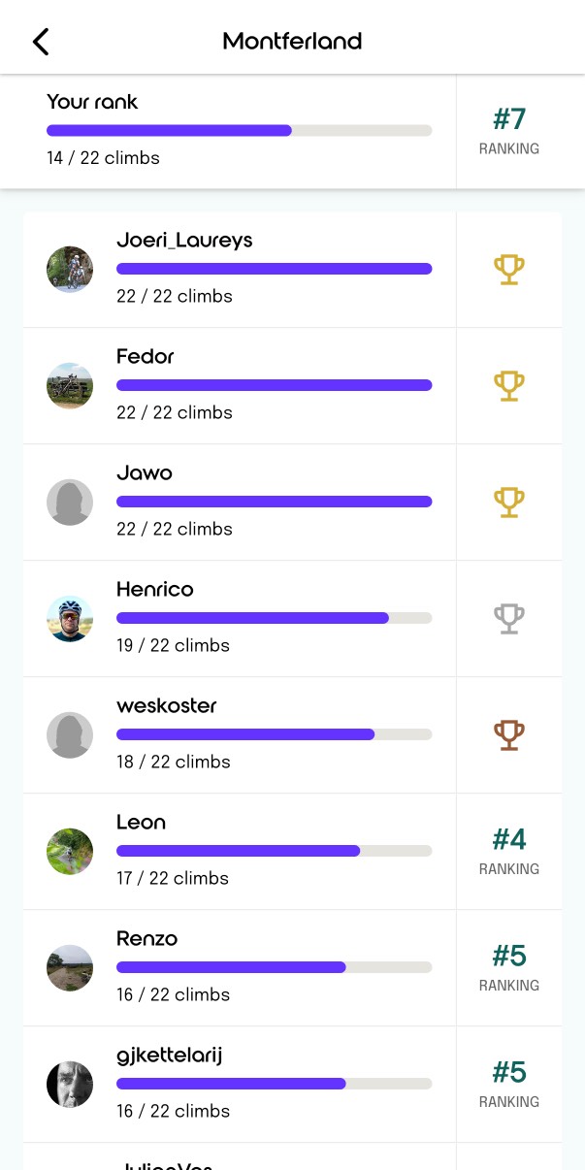Tap Henrico's silver trophy icon
This screenshot has width=585, height=1170.
coord(509,618)
